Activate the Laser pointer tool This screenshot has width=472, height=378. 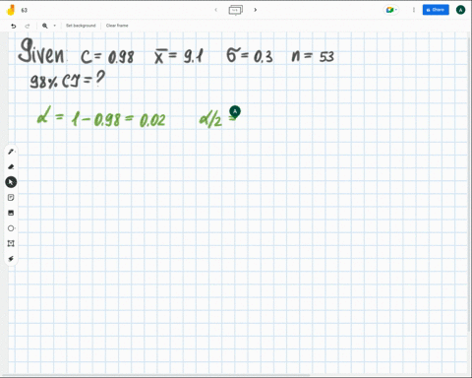(x=11, y=259)
